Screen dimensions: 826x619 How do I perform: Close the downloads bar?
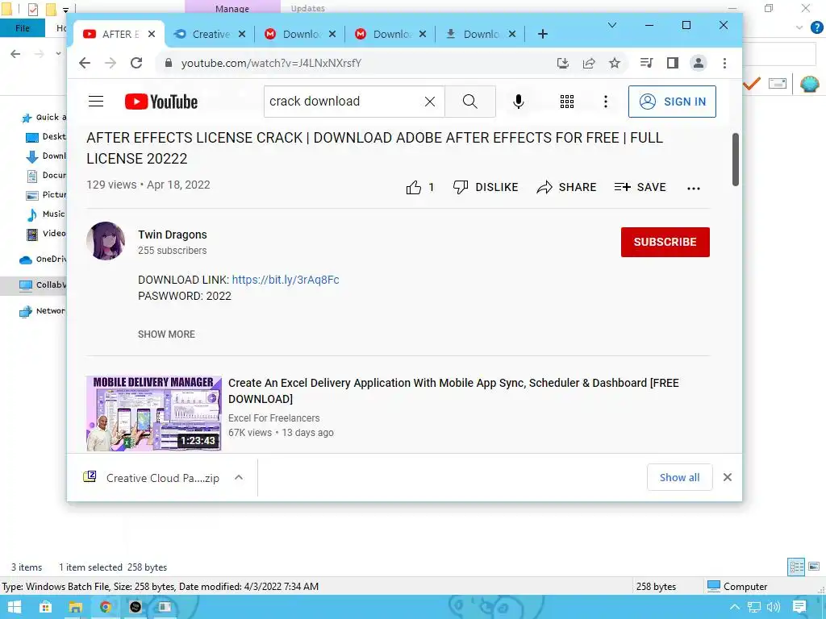pos(728,477)
